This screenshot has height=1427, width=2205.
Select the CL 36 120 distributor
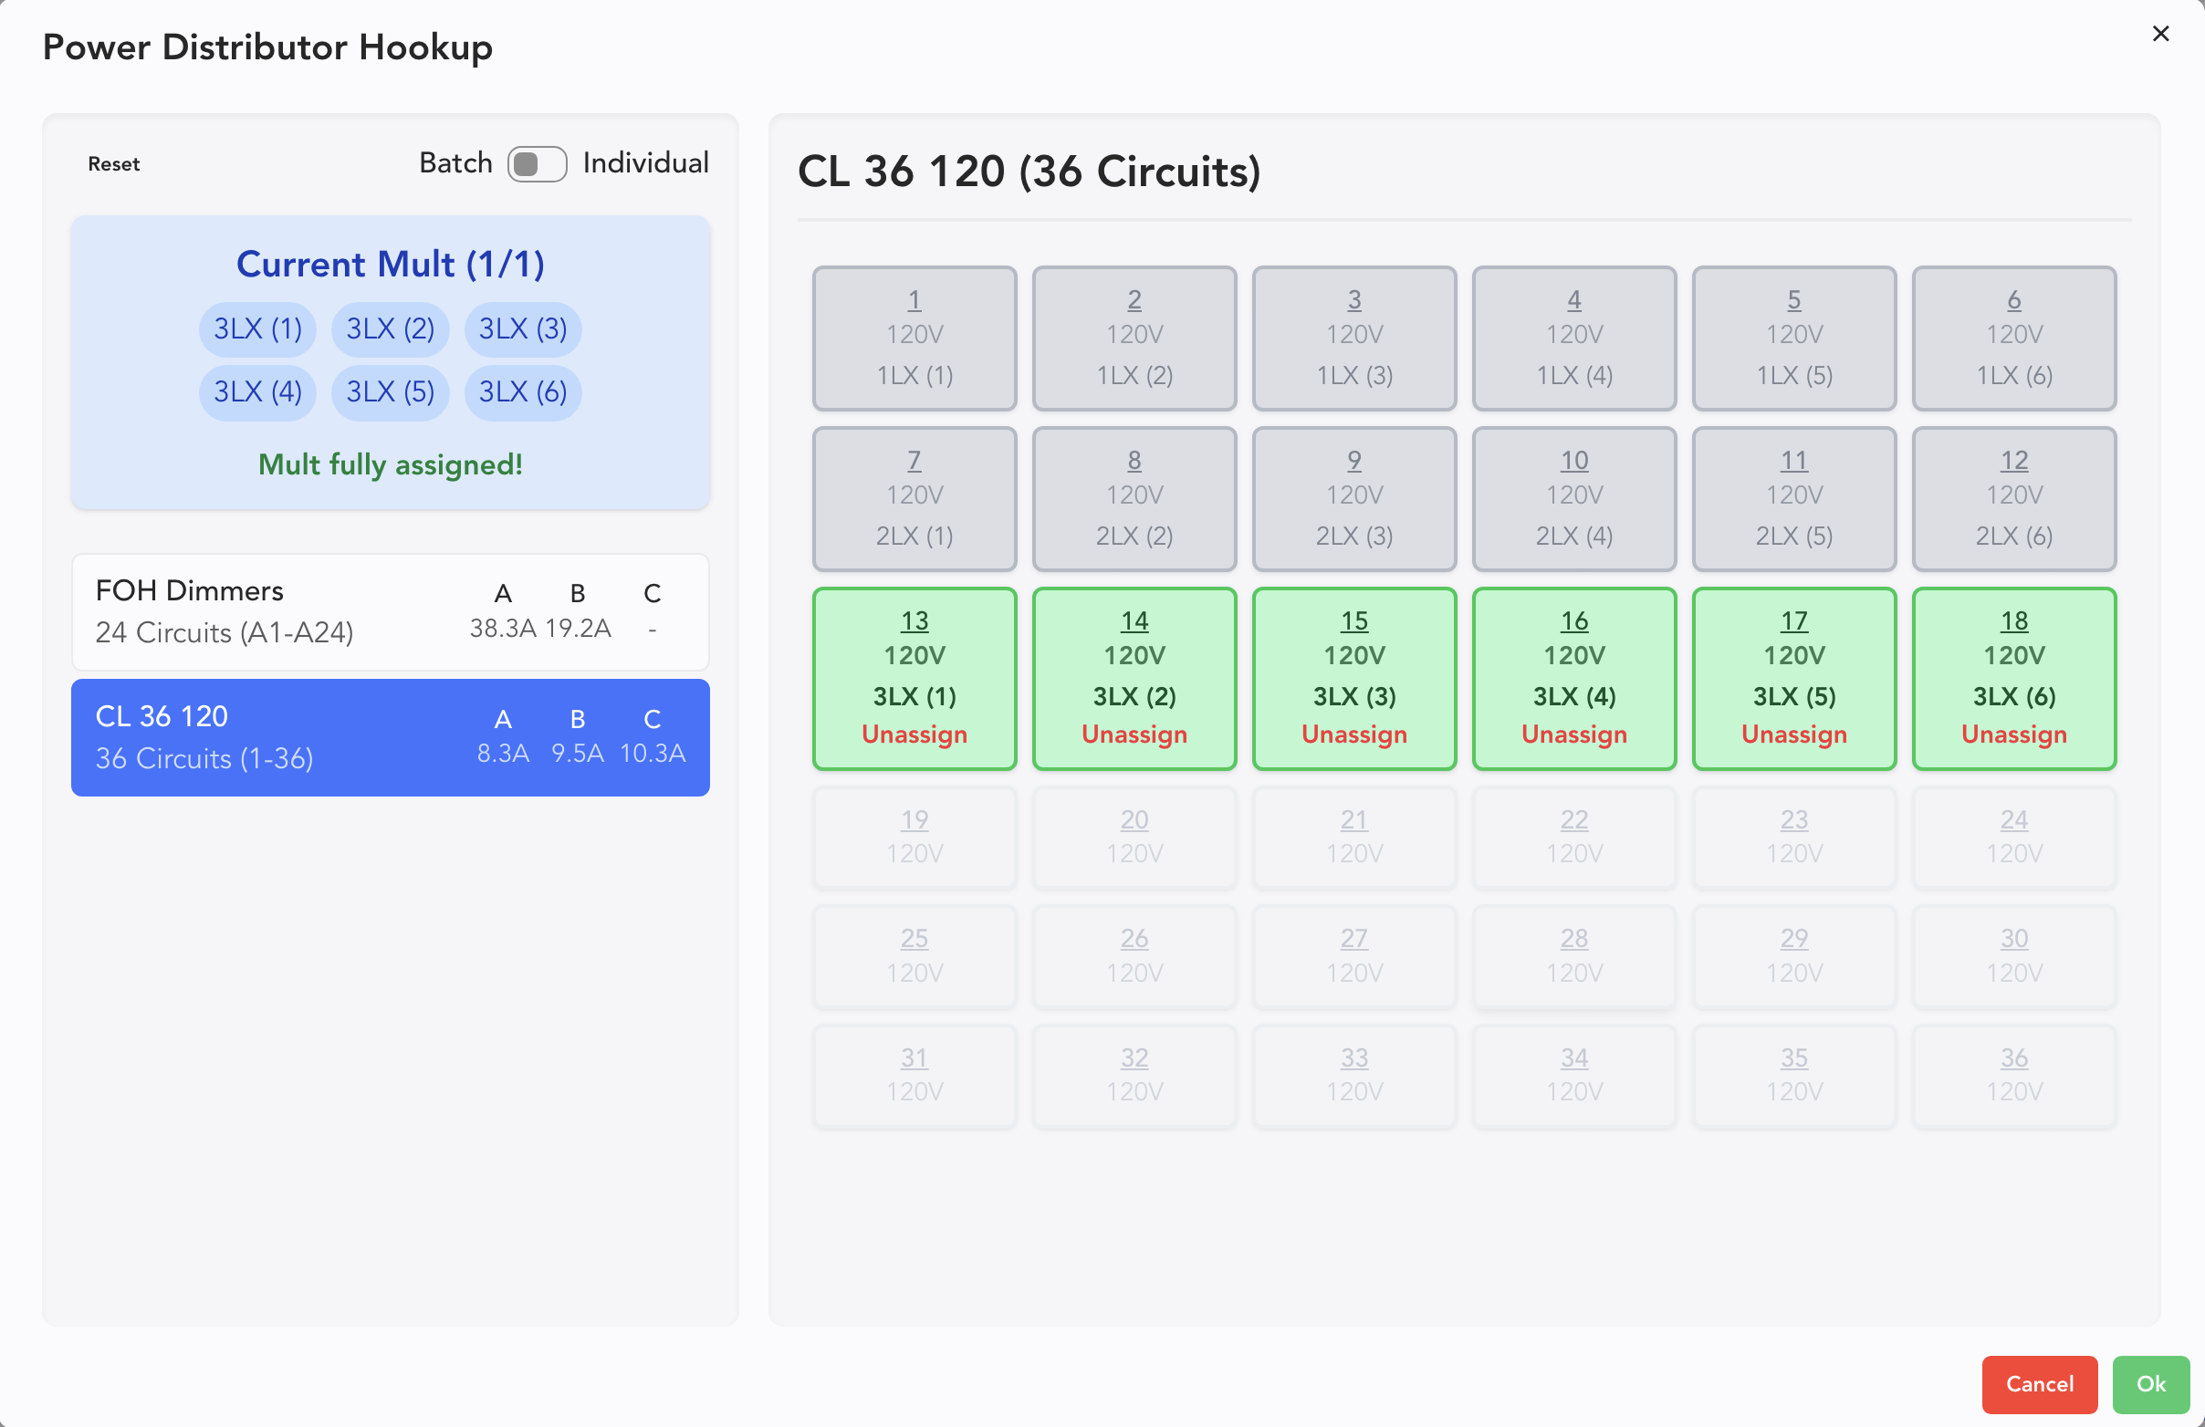point(390,737)
